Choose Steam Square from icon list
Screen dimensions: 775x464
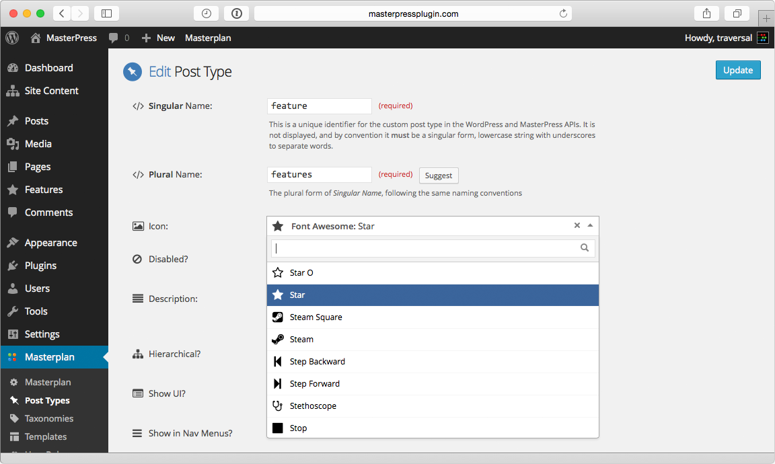(x=433, y=317)
